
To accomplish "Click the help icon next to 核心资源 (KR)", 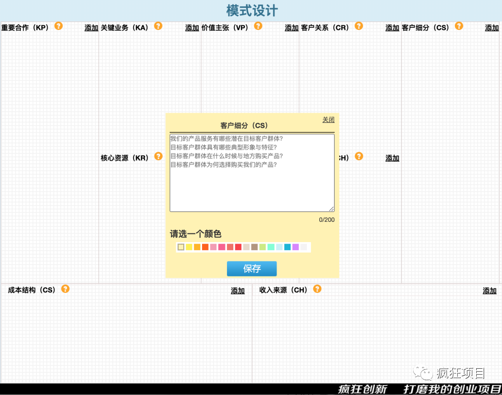I will pyautogui.click(x=158, y=156).
